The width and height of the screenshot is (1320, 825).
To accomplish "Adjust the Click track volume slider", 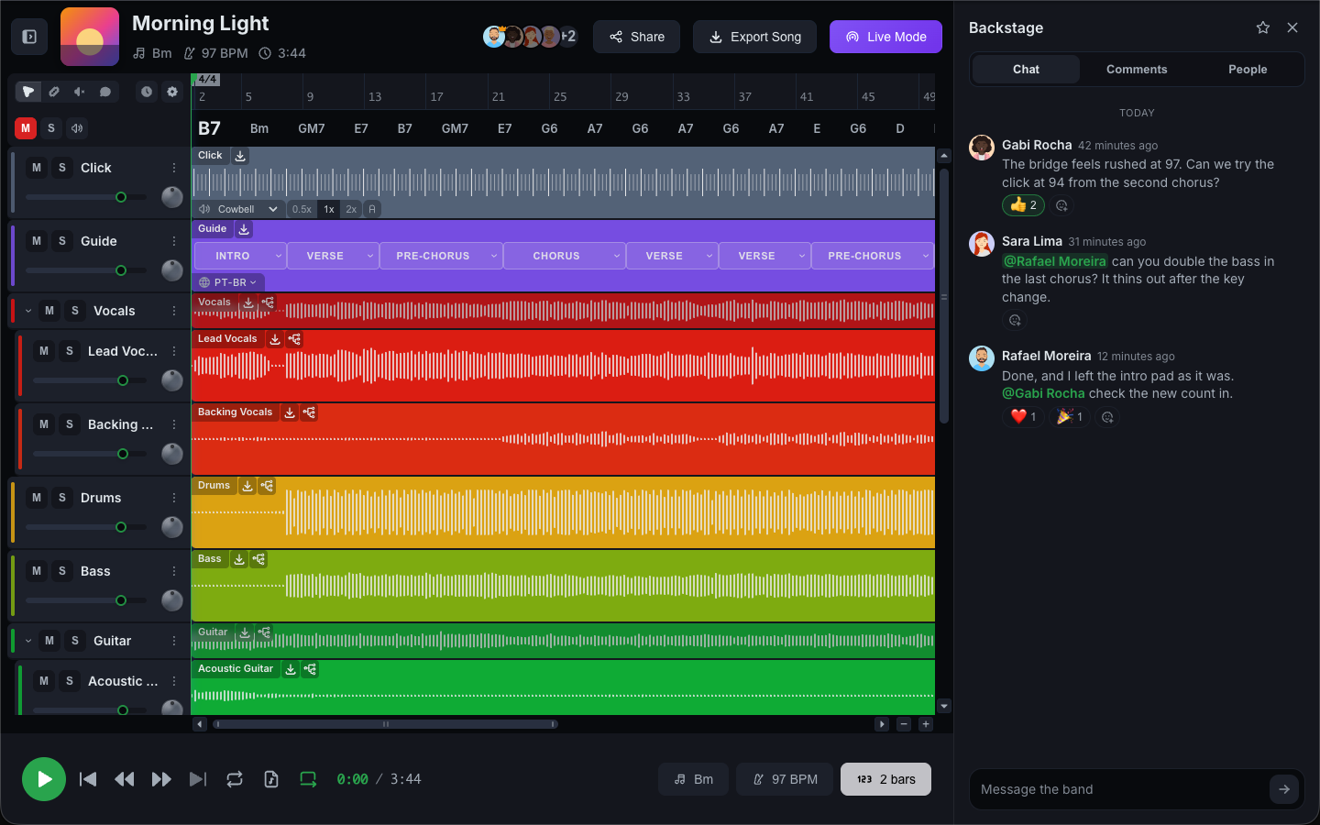I will tap(86, 197).
